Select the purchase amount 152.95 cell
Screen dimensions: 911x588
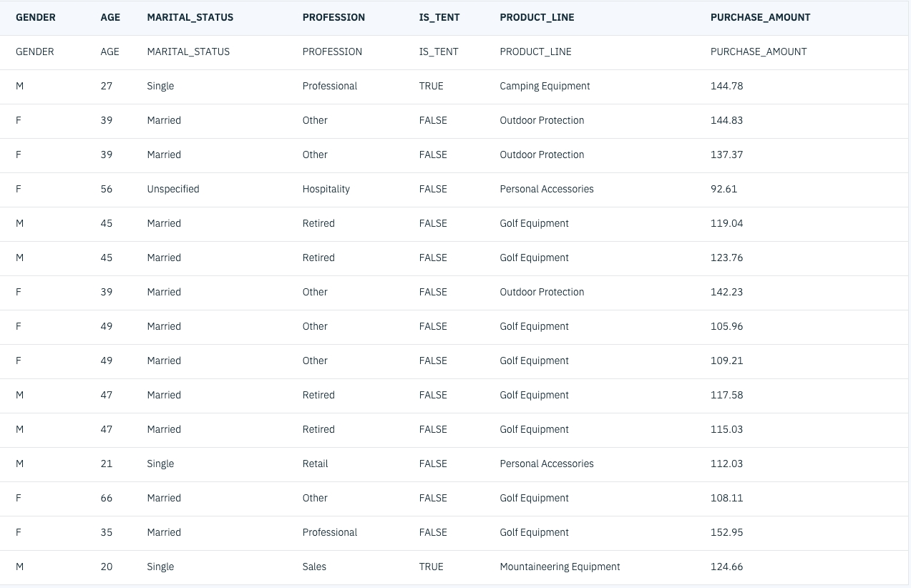pos(726,532)
